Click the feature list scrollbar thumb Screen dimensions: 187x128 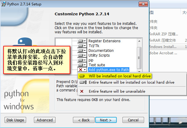[139, 58]
